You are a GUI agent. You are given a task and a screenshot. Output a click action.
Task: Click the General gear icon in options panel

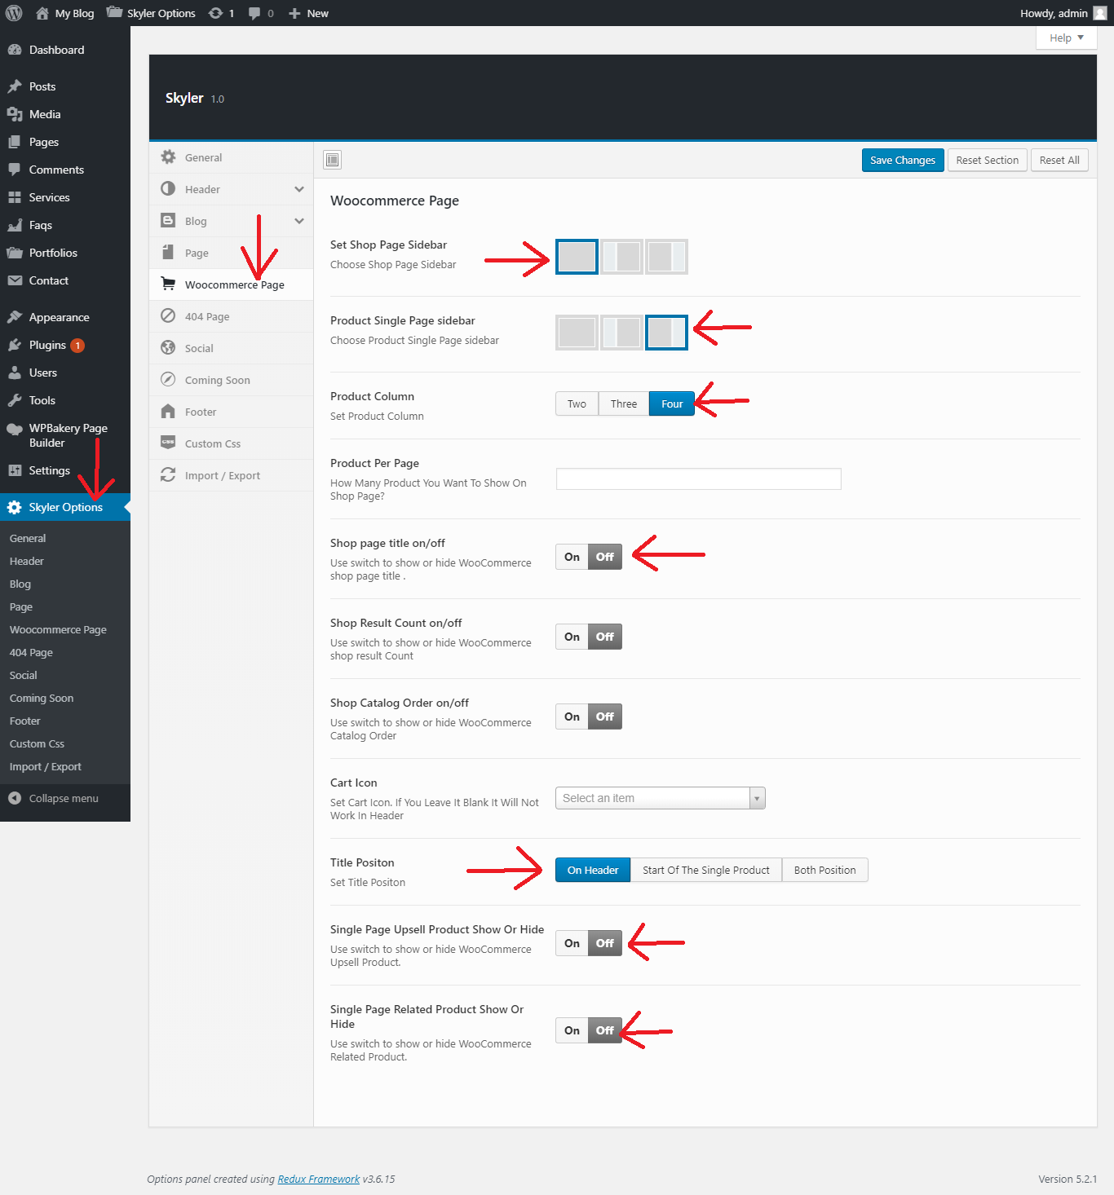click(x=168, y=157)
